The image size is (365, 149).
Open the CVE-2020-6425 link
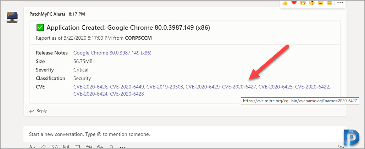tap(276, 87)
